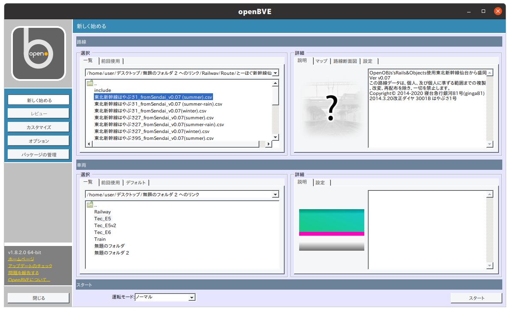The height and width of the screenshot is (311, 510).
Task: Click the route description text box
Action: click(x=427, y=108)
